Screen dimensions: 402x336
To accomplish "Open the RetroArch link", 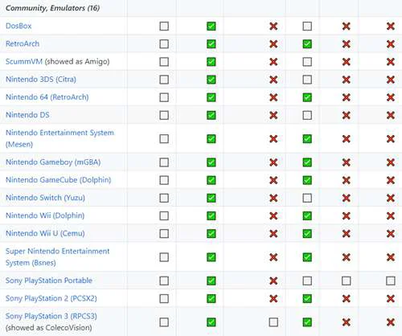I will tap(23, 43).
